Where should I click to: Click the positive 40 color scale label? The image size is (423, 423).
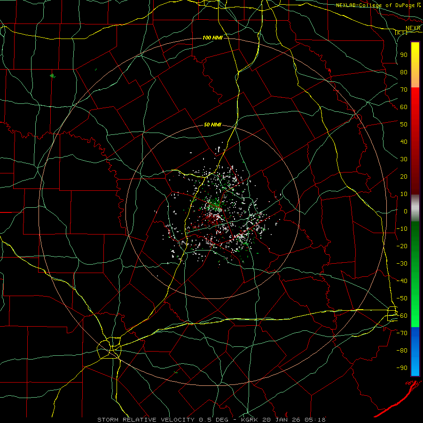pos(404,141)
